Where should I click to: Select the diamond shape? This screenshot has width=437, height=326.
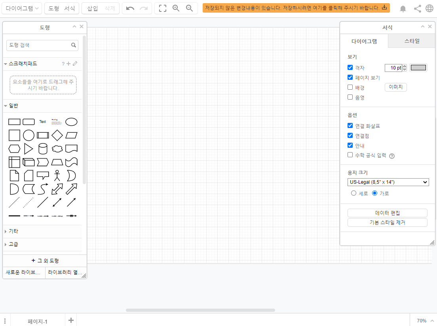pos(57,135)
